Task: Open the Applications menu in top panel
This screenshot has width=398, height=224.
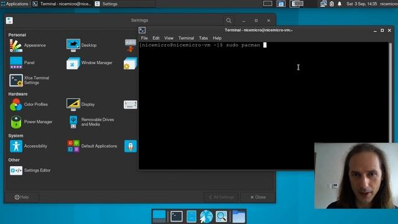Action: coord(15,4)
